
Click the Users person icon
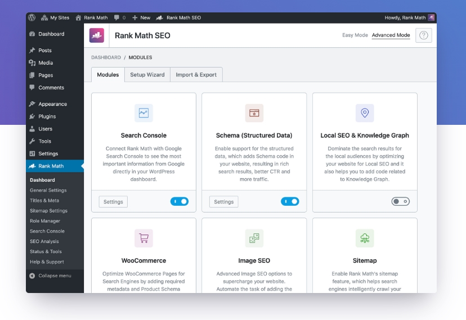(x=32, y=129)
